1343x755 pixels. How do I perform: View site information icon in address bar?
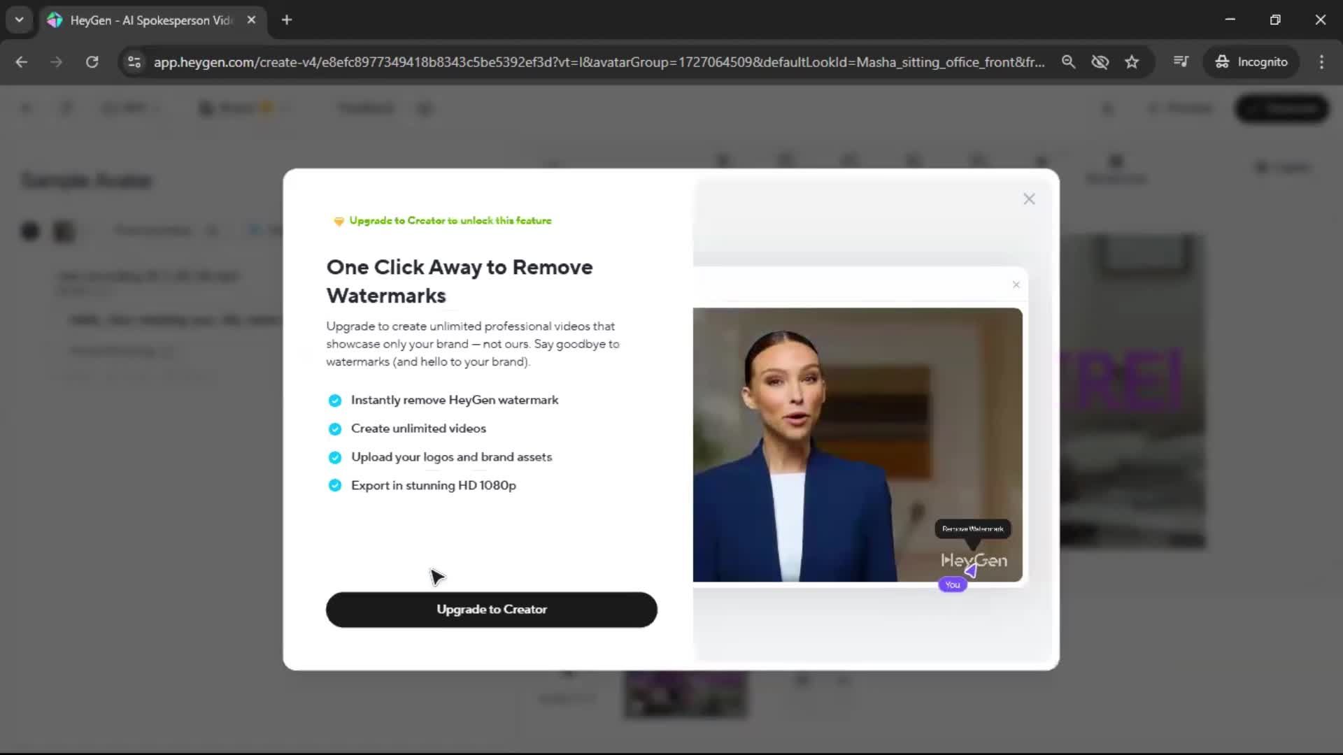[x=134, y=62]
